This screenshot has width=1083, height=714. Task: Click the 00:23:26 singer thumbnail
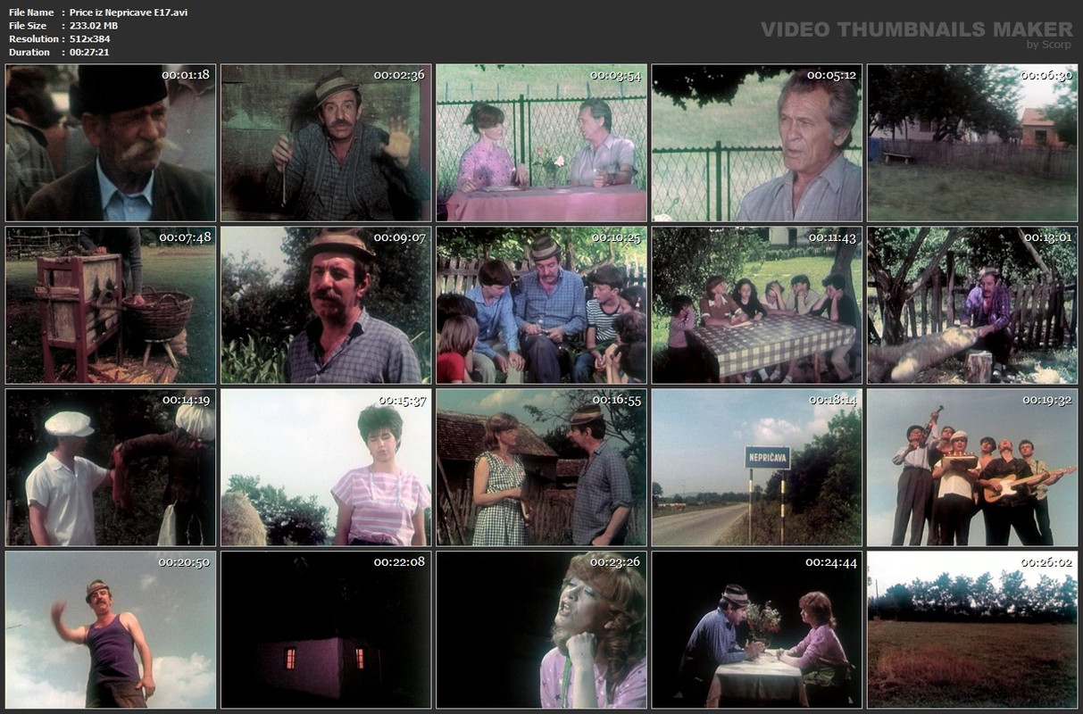pos(542,630)
